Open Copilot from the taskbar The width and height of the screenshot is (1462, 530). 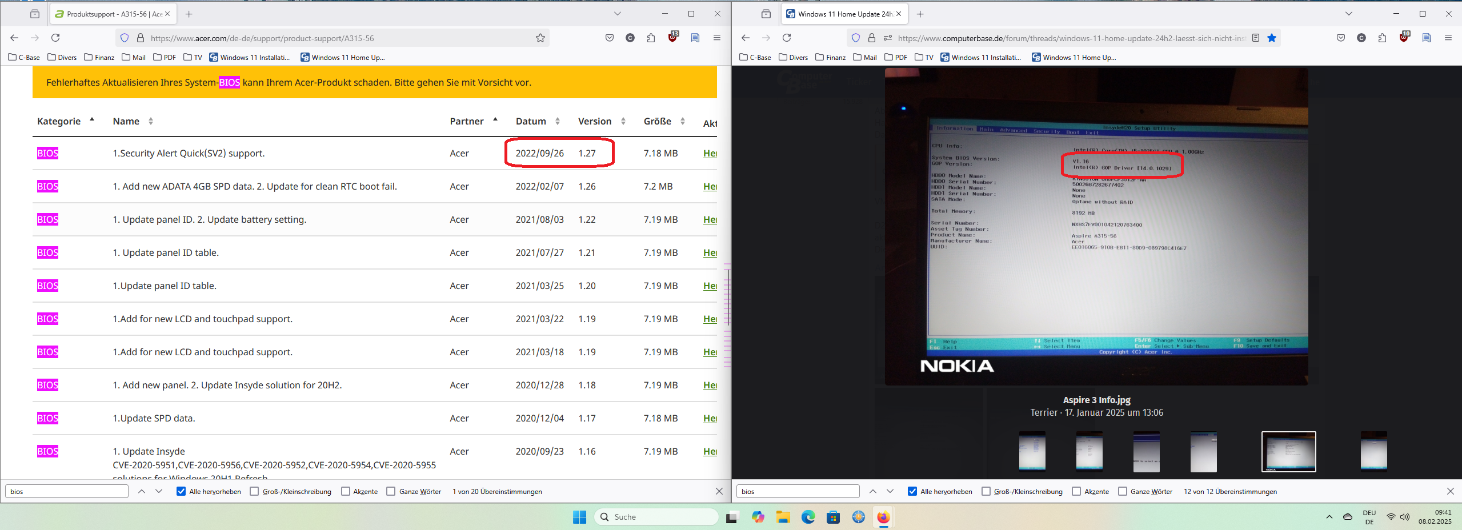point(758,517)
